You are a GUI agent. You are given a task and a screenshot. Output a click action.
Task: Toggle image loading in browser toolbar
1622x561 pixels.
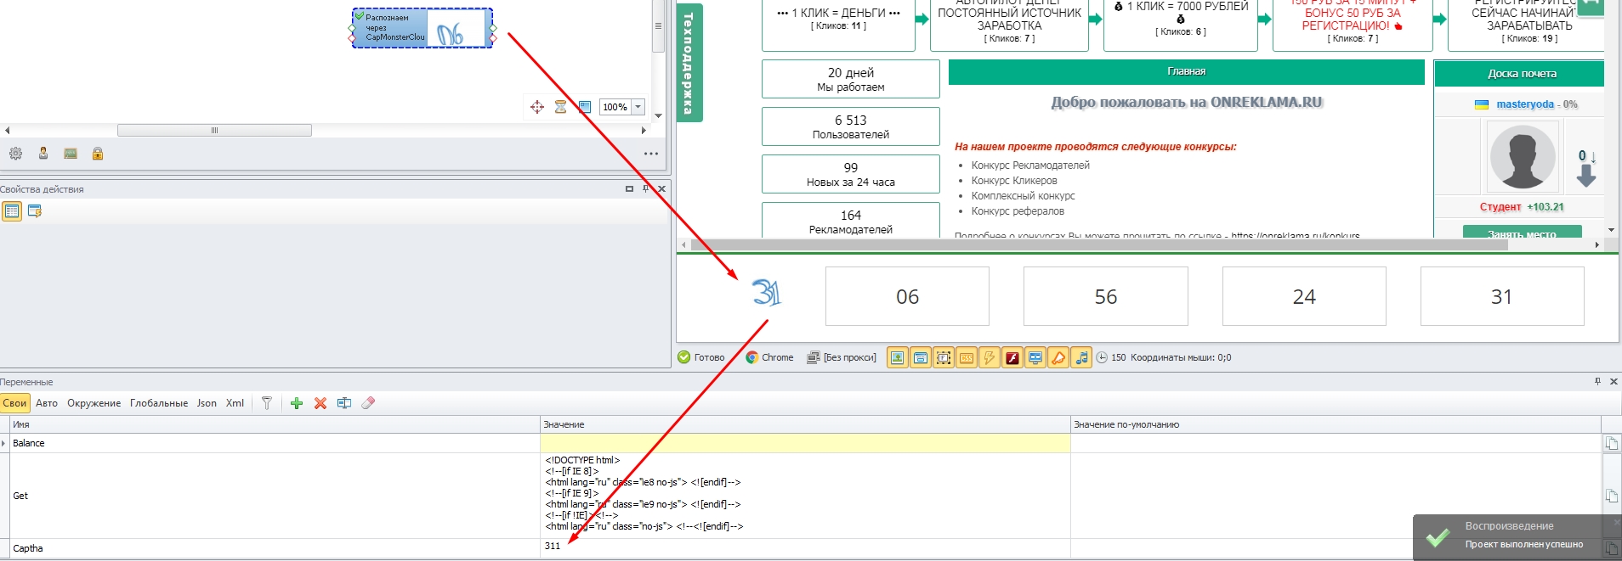(x=897, y=357)
